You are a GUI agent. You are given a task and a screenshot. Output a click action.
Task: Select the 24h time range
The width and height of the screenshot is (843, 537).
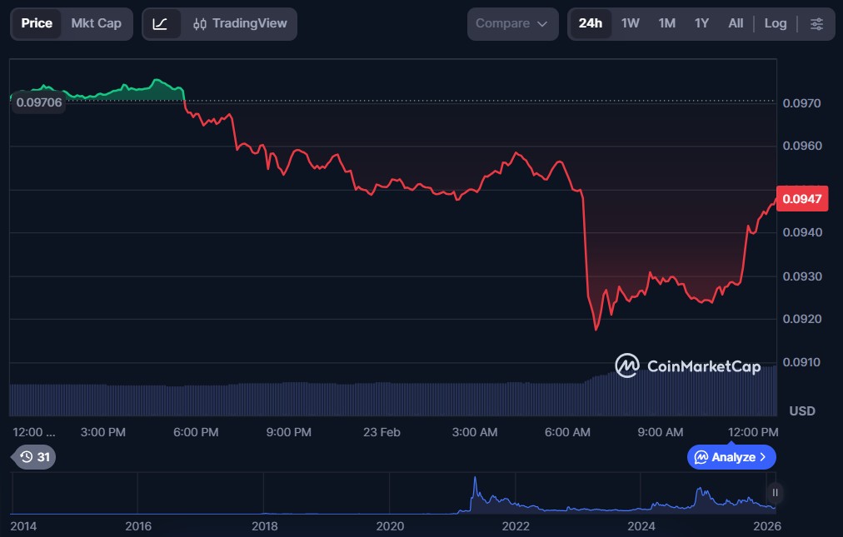(590, 24)
